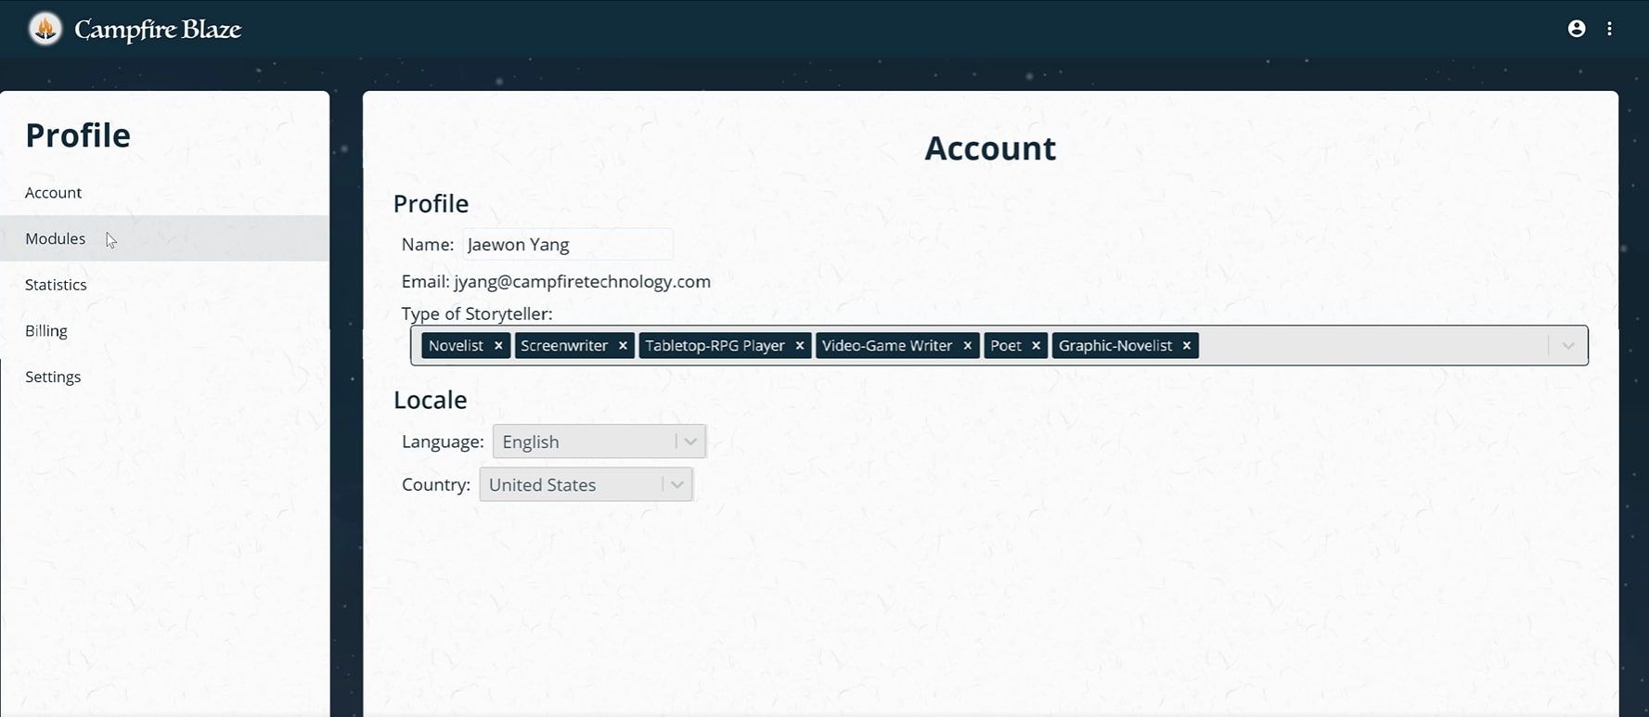This screenshot has height=717, width=1649.
Task: Go to the Account section in sidebar
Action: (54, 193)
